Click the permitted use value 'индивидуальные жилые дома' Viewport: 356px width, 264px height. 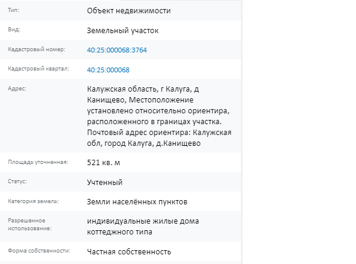pos(143,226)
